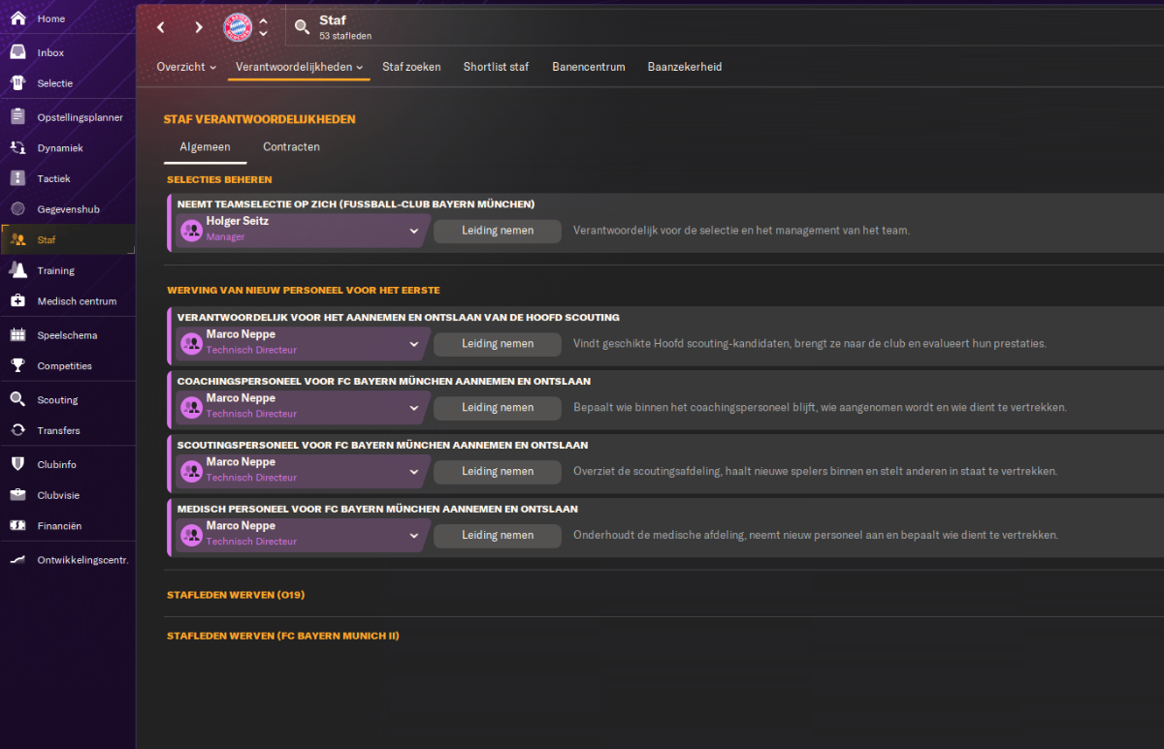Screen dimensions: 1164x749
Task: Click the Clubinfo shield icon
Action: 17,464
